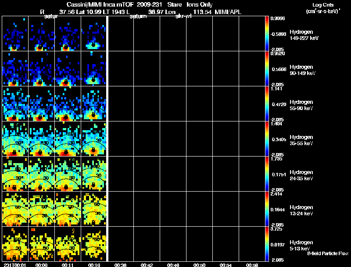The image size is (351, 267).
Task: Click the Hydrogen 149-227 keV image at 231T00:01
Action: [15, 34]
